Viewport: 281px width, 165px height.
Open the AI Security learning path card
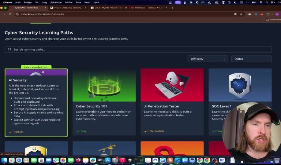coord(36,103)
